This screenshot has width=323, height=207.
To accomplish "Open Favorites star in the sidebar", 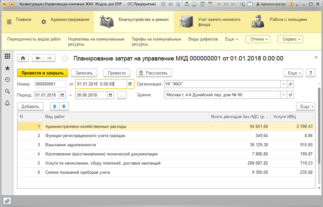I will [7, 68].
